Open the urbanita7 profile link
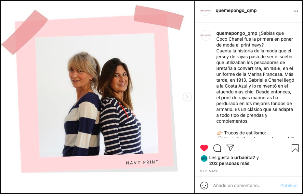This screenshot has width=303, height=194. pos(244,158)
